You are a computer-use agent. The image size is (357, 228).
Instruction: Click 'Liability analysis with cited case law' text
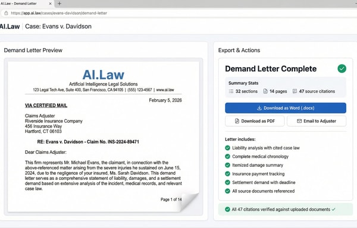click(266, 148)
